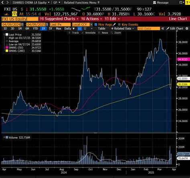Expand the Daily periodicity dropdown
Screen dimensions: 190x178
(x=69, y=29)
